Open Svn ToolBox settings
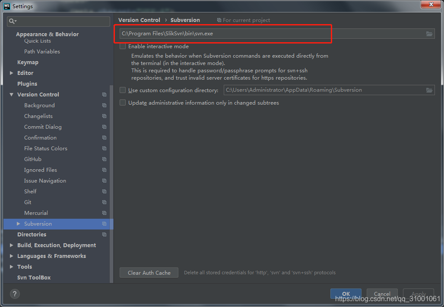 34,277
